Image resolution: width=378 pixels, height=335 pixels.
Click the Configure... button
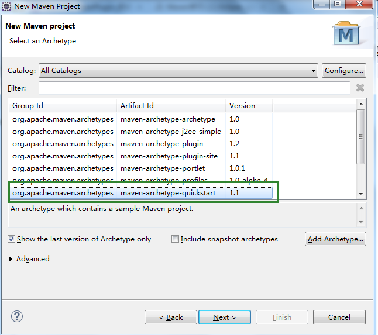[x=343, y=71]
